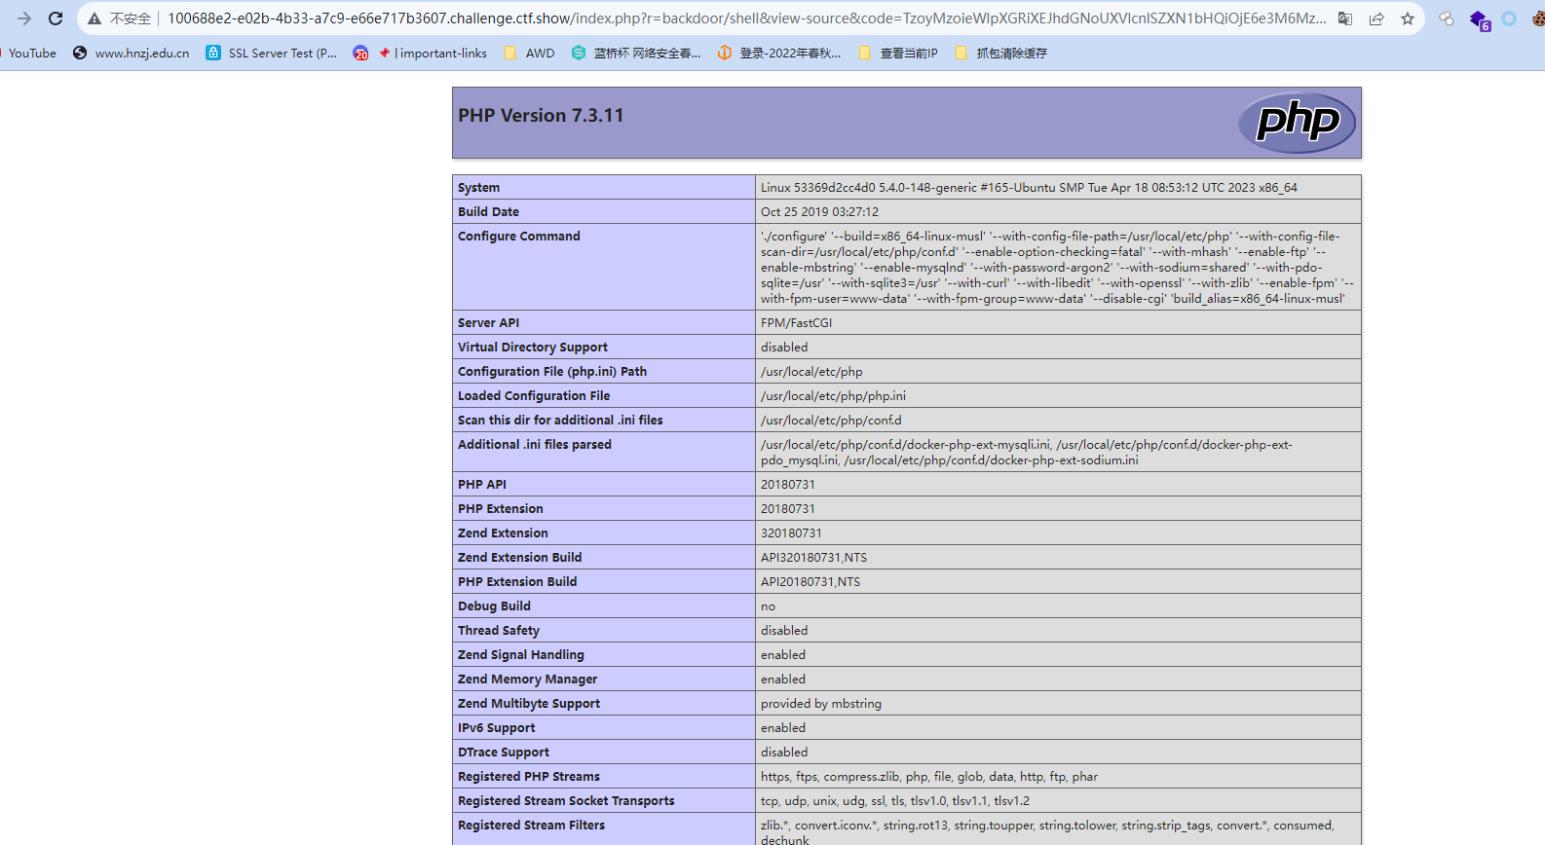The width and height of the screenshot is (1545, 845).
Task: Go forward to the next page
Action: point(24,18)
